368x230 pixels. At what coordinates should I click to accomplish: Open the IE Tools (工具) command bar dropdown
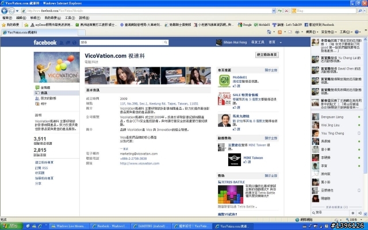[346, 32]
